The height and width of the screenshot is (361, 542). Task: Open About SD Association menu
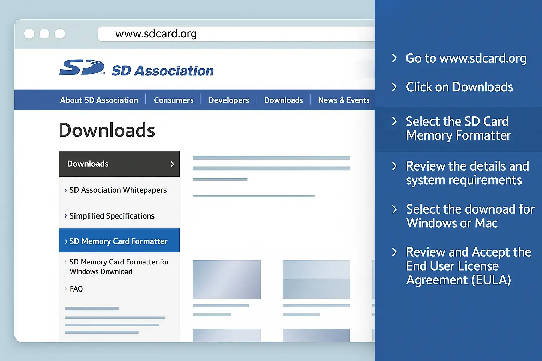99,100
